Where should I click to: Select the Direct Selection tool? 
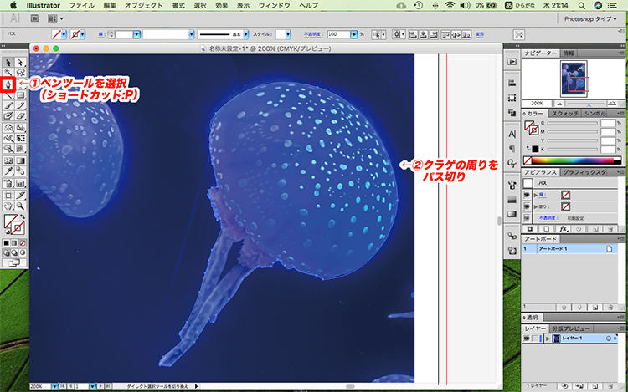pyautogui.click(x=18, y=62)
